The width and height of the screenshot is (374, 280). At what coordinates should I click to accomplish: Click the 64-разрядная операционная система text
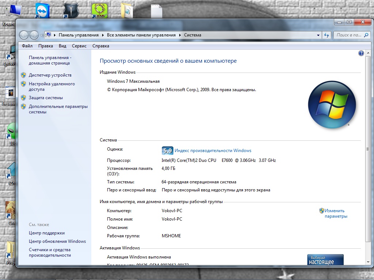pyautogui.click(x=199, y=182)
